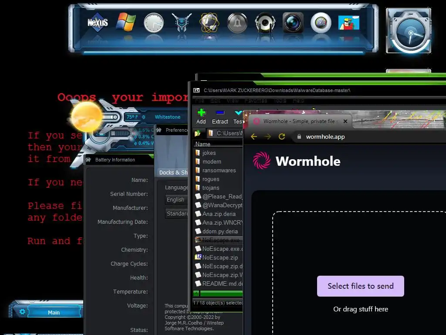Click the Windows flag icon in the dock
446x335 pixels.
pos(125,22)
